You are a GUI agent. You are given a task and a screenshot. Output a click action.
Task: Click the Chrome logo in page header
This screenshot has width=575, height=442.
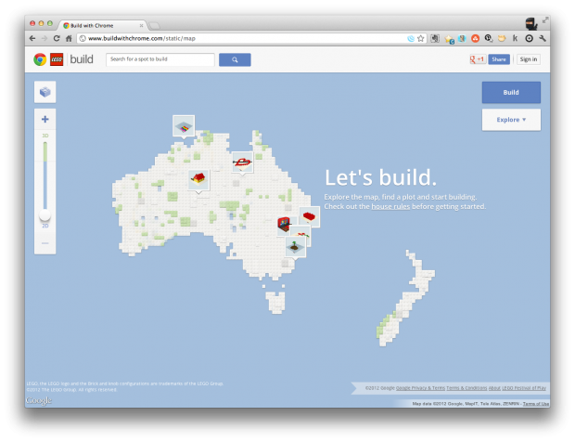click(x=40, y=59)
